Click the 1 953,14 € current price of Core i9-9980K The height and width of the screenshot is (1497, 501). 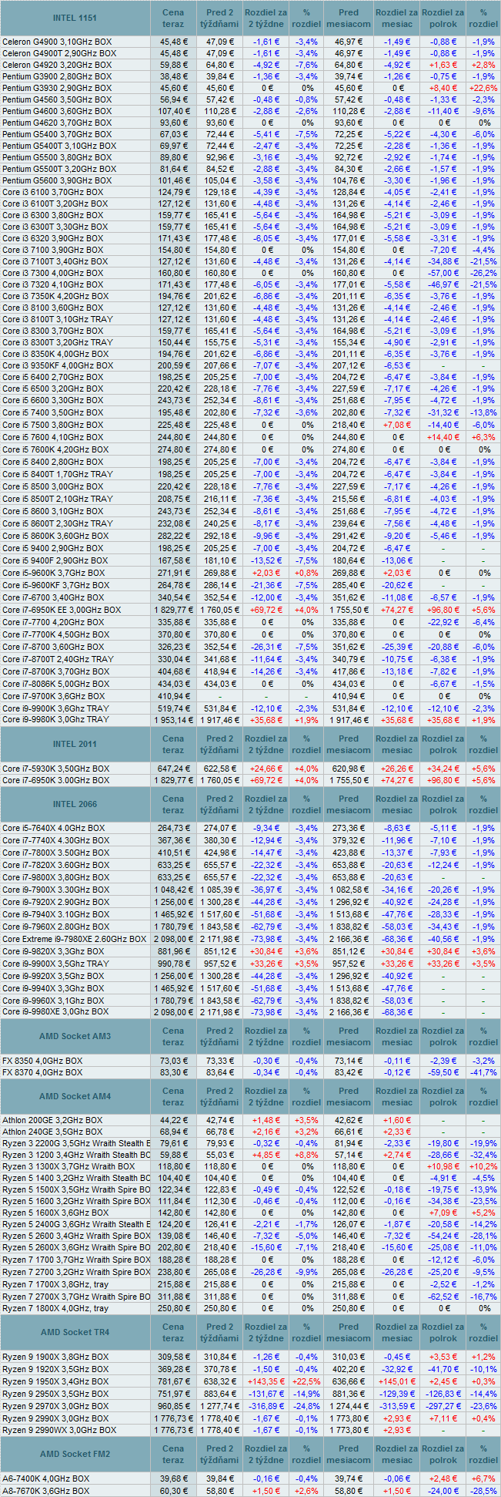click(172, 720)
